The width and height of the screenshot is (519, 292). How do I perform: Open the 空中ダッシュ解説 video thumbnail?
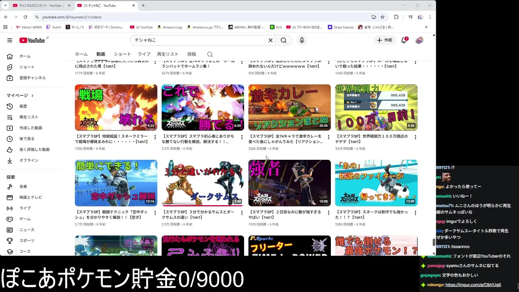point(116,183)
